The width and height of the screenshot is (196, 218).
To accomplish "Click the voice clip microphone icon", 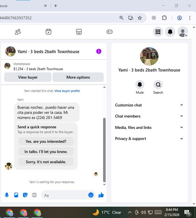I will (7, 195).
